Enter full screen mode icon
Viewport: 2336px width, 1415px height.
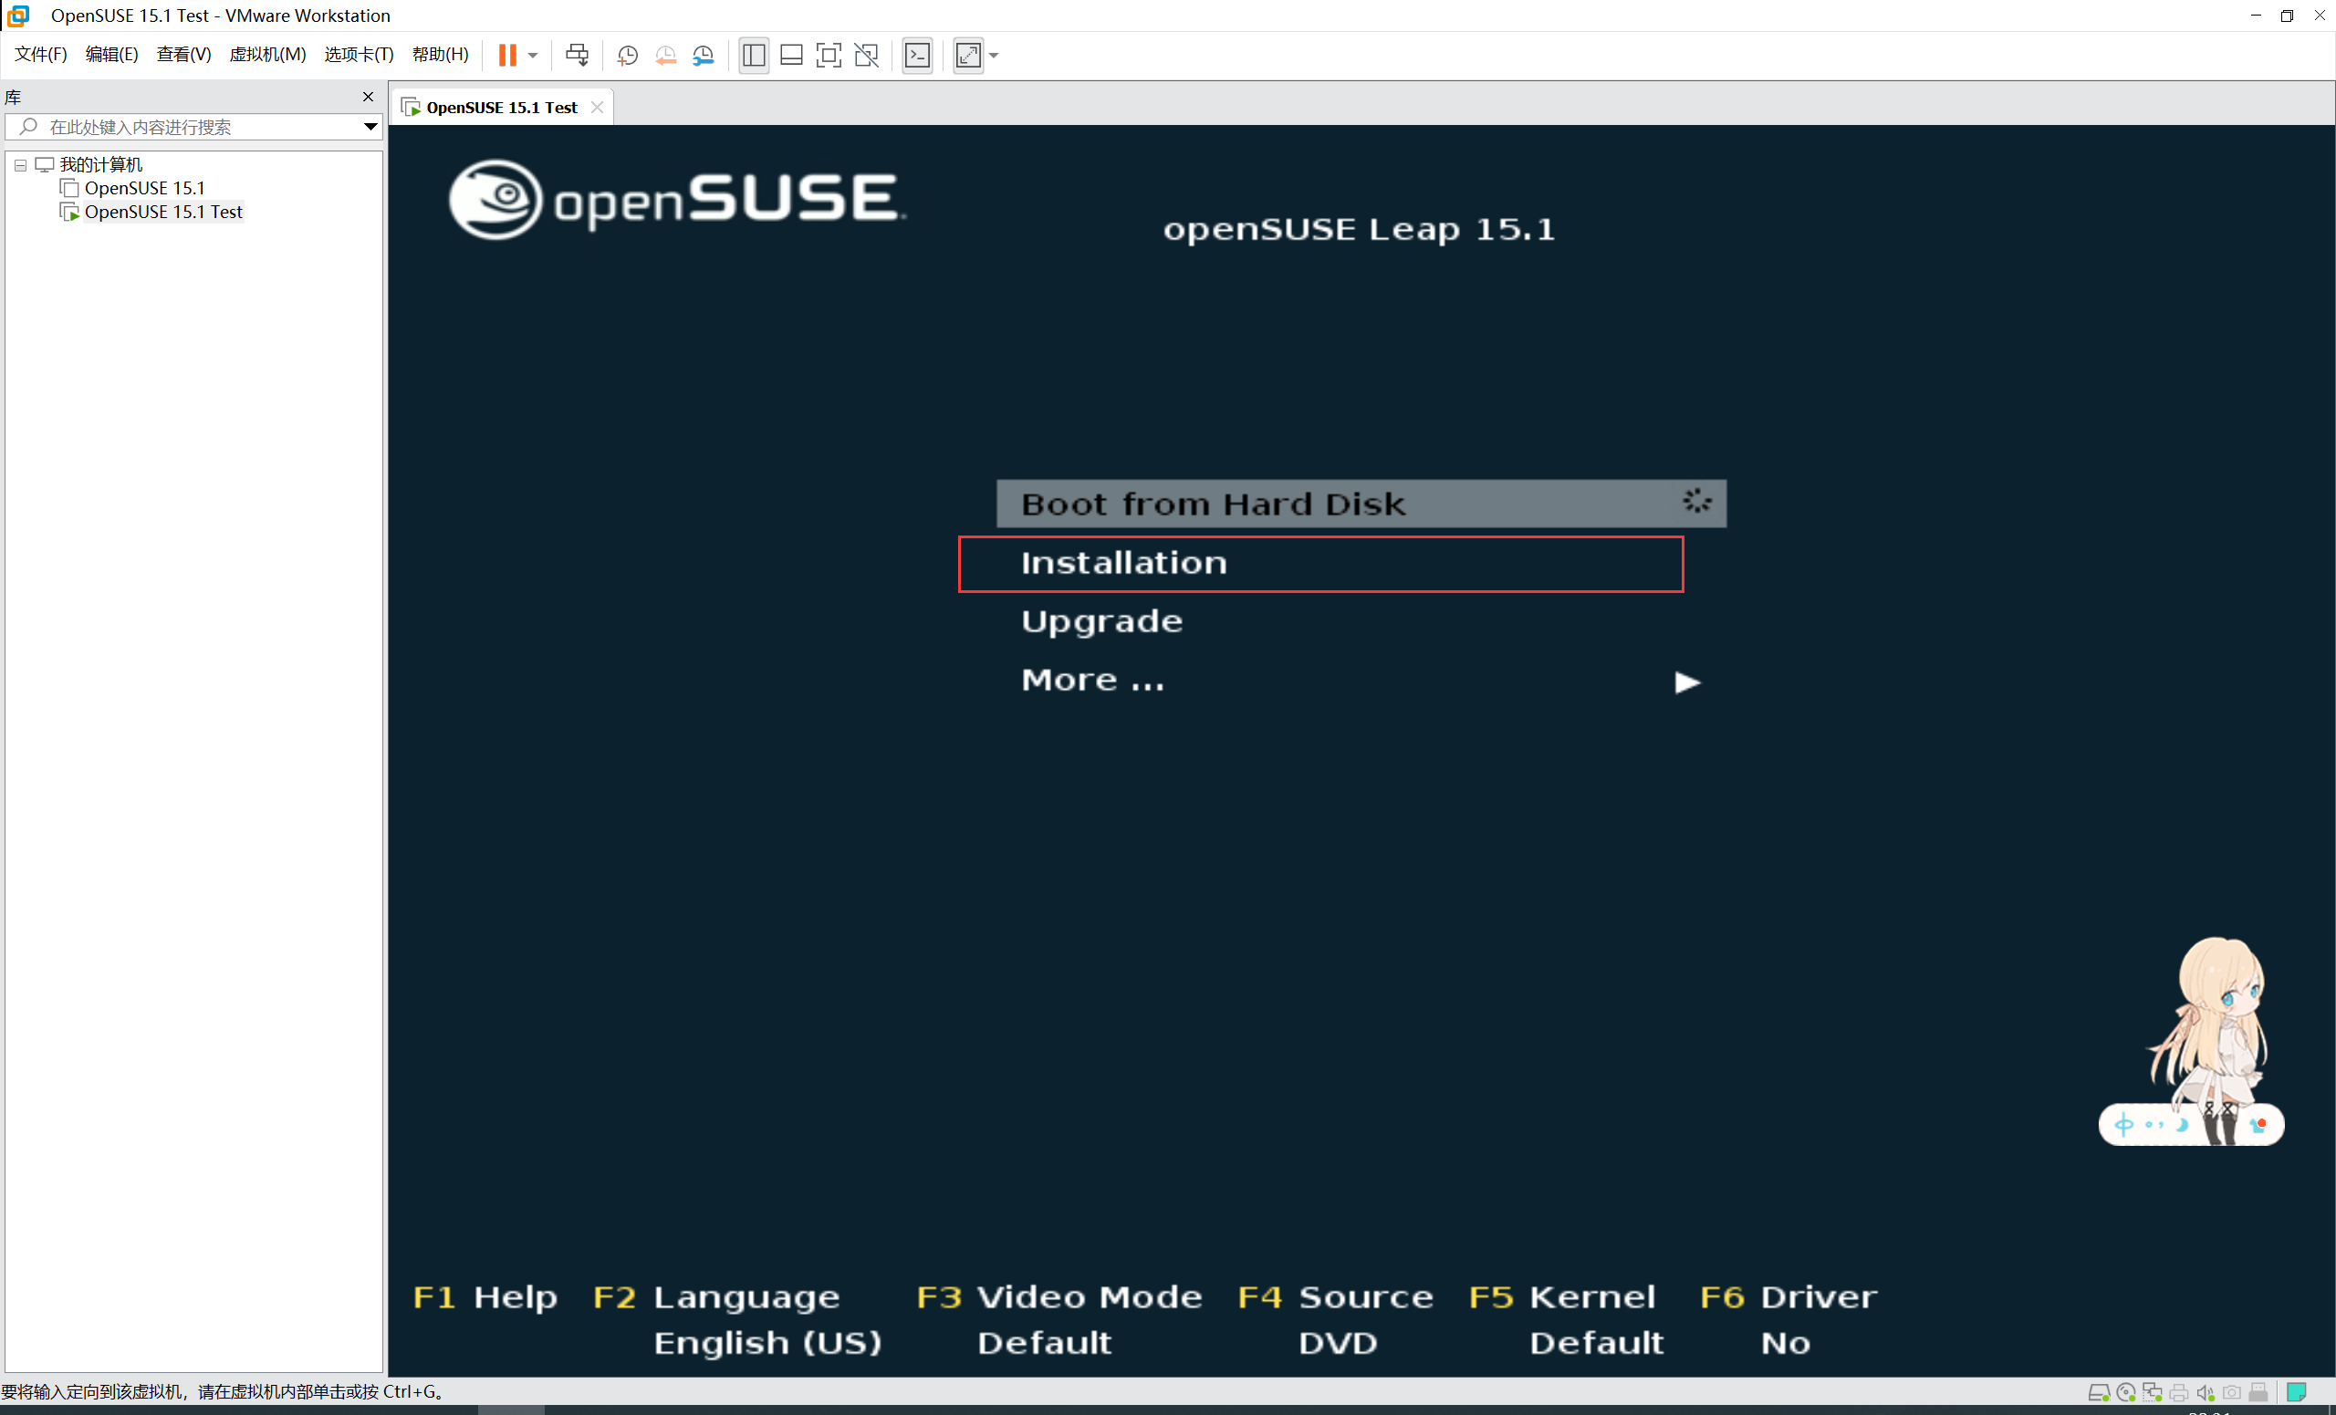click(828, 55)
